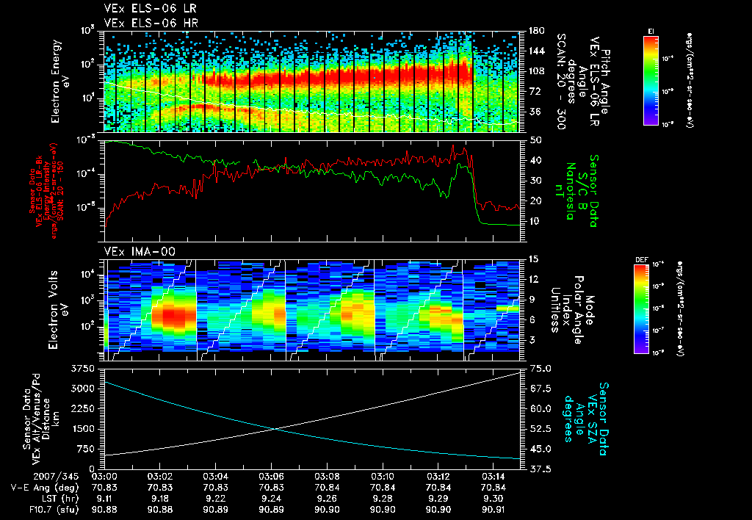Click the pitch angle tick 72
This screenshot has width=752, height=520.
pos(534,91)
